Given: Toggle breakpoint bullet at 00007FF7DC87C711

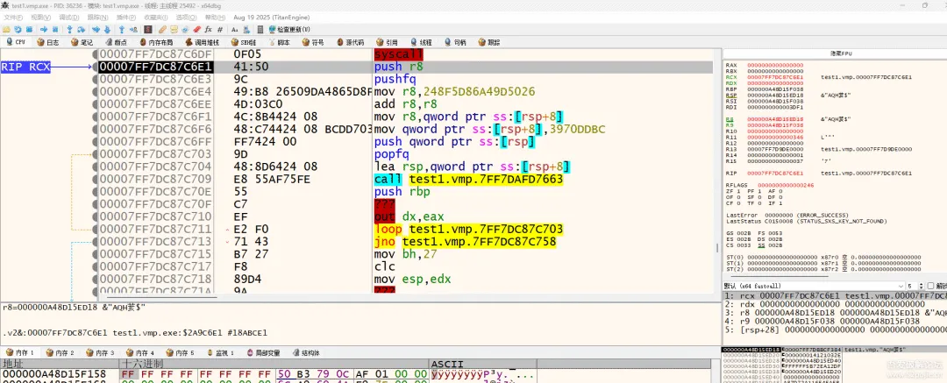Looking at the screenshot, I should click(x=95, y=230).
